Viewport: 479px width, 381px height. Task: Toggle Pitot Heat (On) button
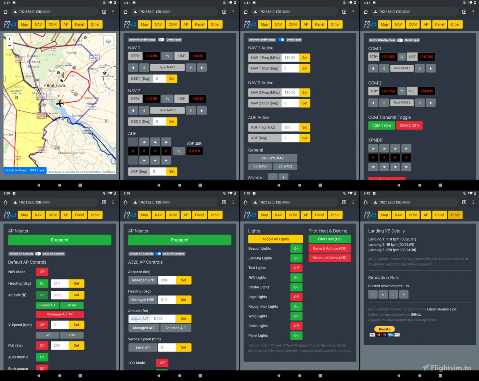pos(329,239)
